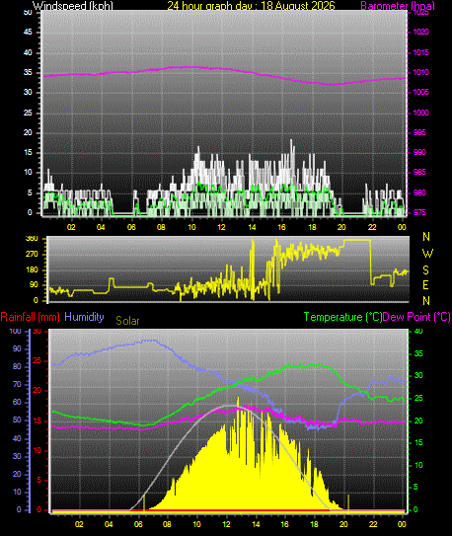The height and width of the screenshot is (536, 452).
Task: Click the "Solar" legend label
Action: pos(127,321)
